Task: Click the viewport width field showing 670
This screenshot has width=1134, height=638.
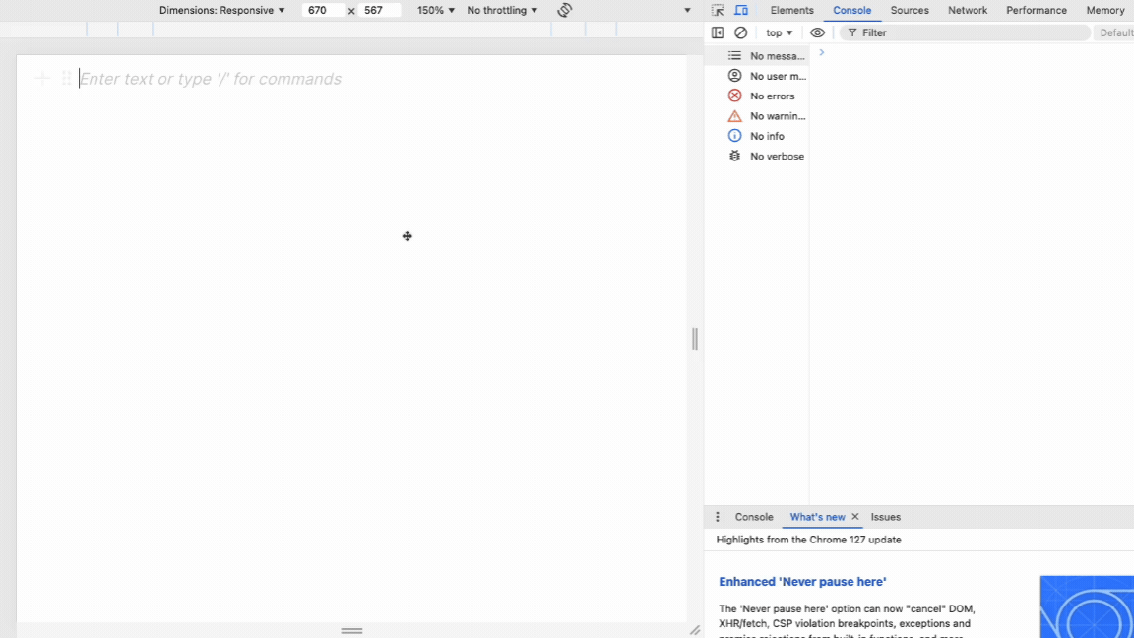Action: pos(323,10)
